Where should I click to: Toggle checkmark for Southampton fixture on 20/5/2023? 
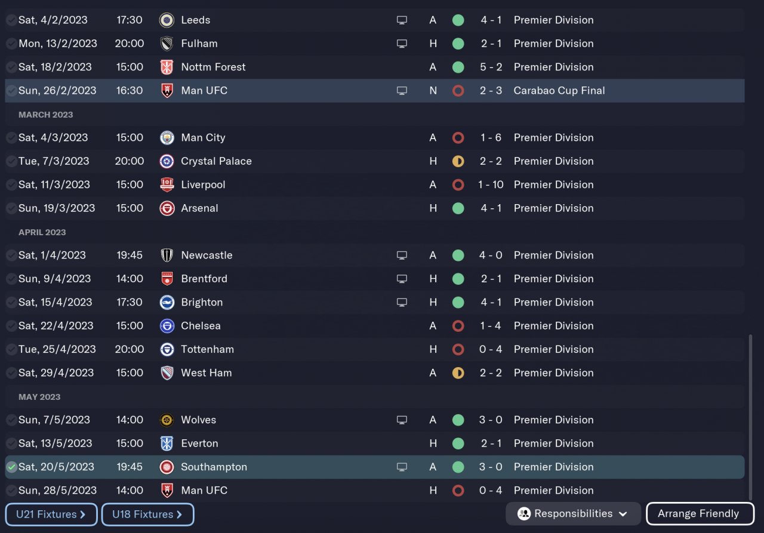pos(11,467)
